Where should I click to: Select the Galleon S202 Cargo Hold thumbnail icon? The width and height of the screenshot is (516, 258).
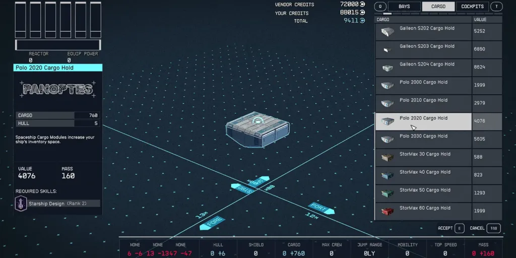[x=387, y=32]
